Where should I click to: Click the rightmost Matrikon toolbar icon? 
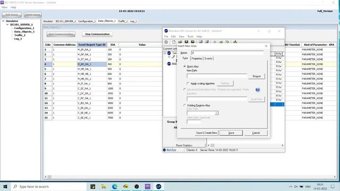[x=235, y=42]
